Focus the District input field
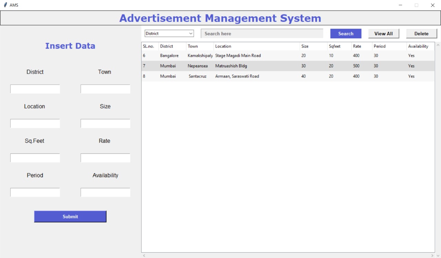The image size is (441, 258). point(35,89)
